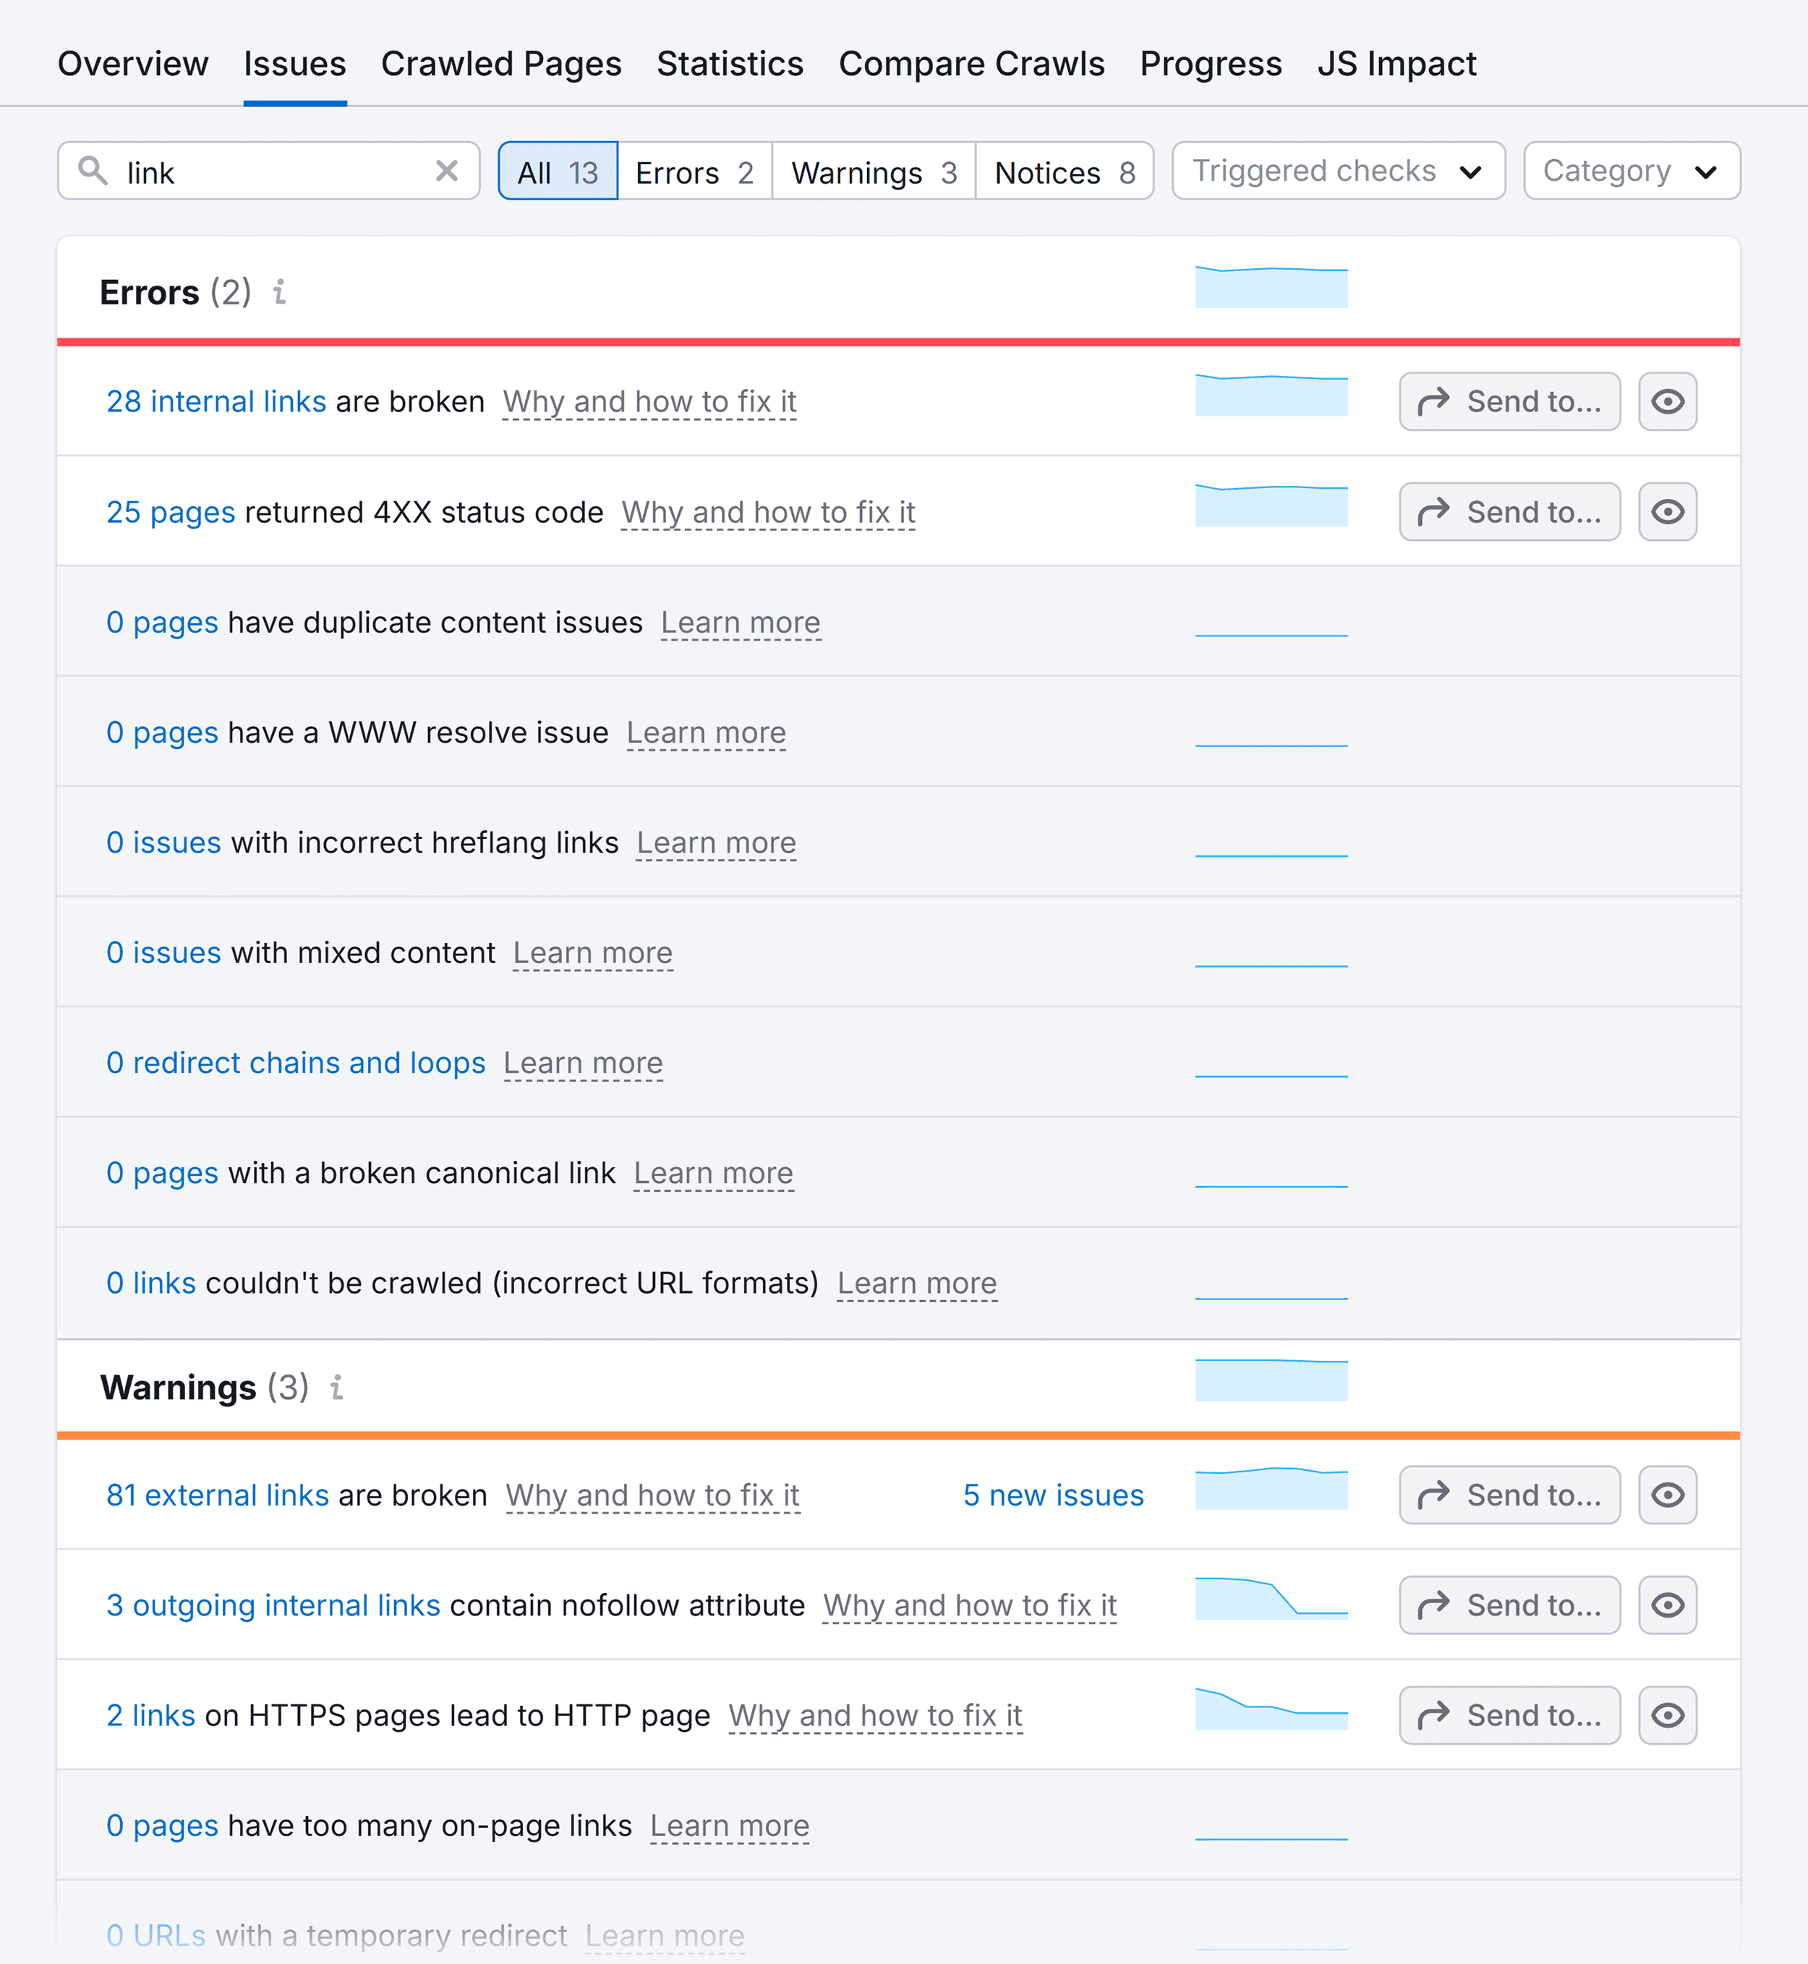This screenshot has width=1808, height=1964.
Task: Open the '28 internal links' link
Action: pyautogui.click(x=216, y=402)
